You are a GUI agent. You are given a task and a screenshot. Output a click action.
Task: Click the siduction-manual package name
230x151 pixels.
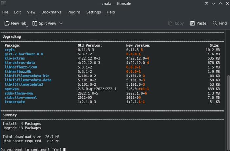[21, 97]
